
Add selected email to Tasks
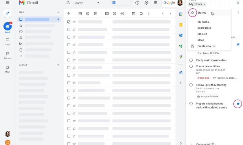122,14
